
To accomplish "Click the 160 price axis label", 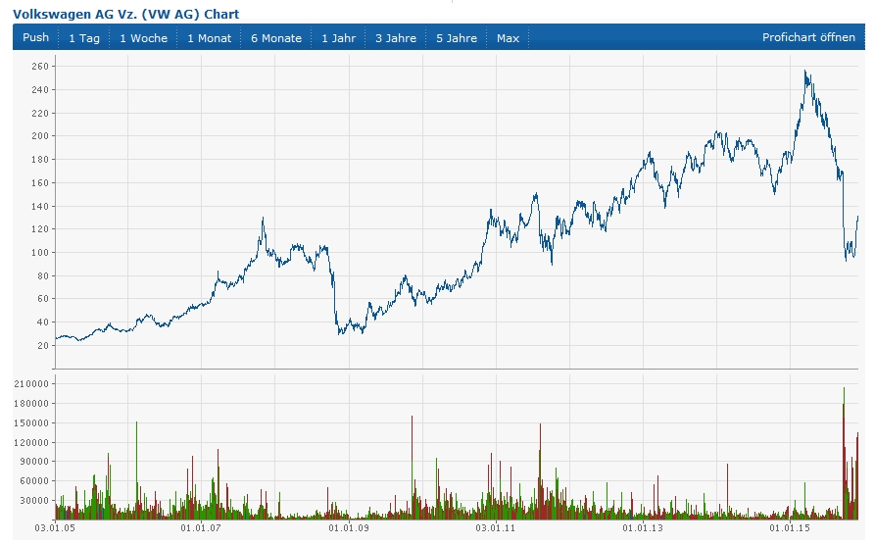I will coord(40,183).
